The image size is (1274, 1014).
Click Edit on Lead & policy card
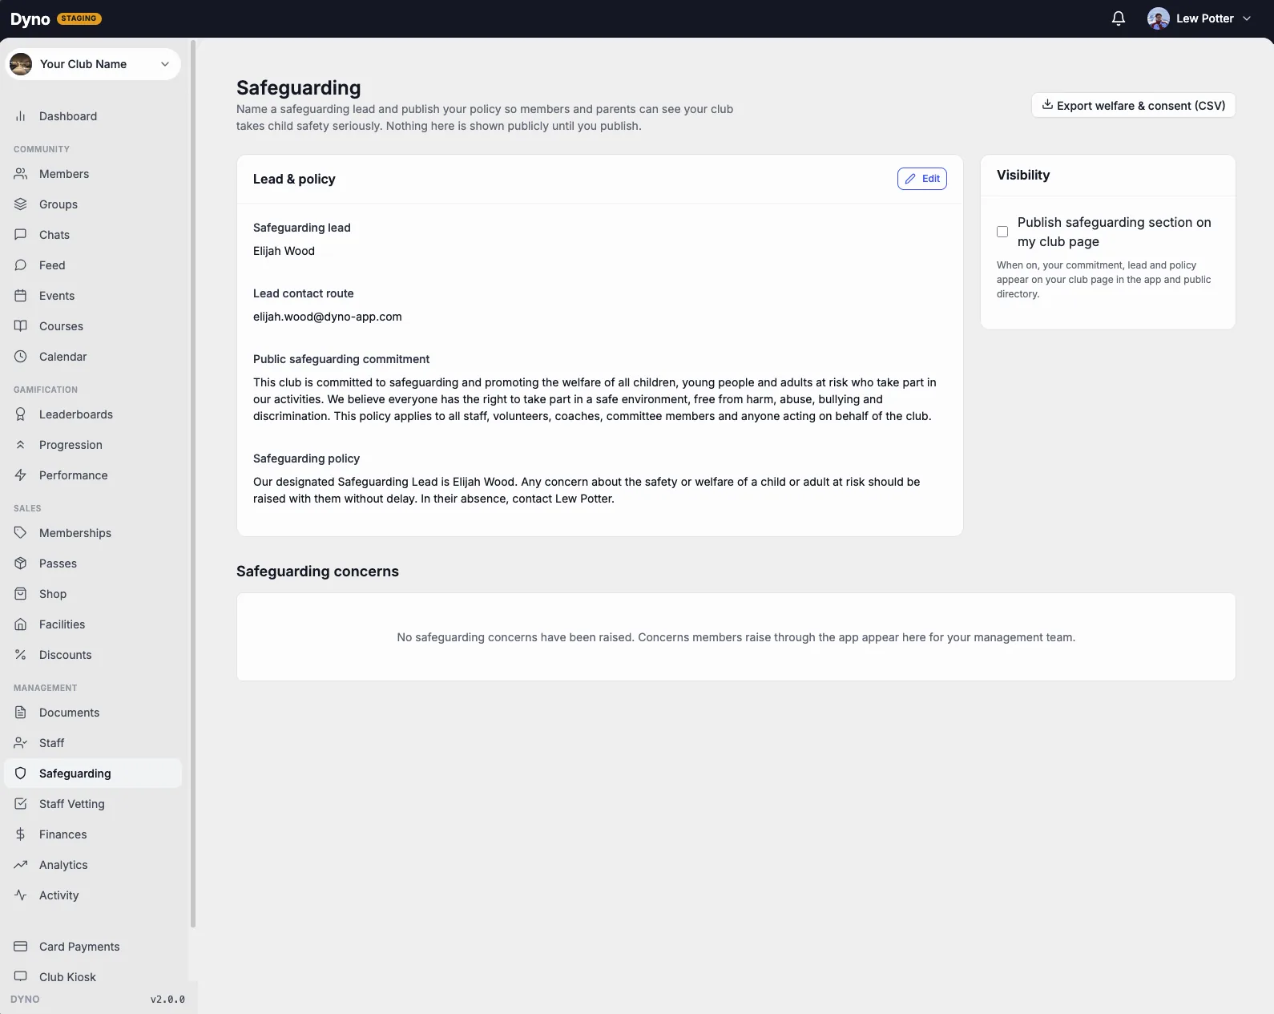coord(922,179)
